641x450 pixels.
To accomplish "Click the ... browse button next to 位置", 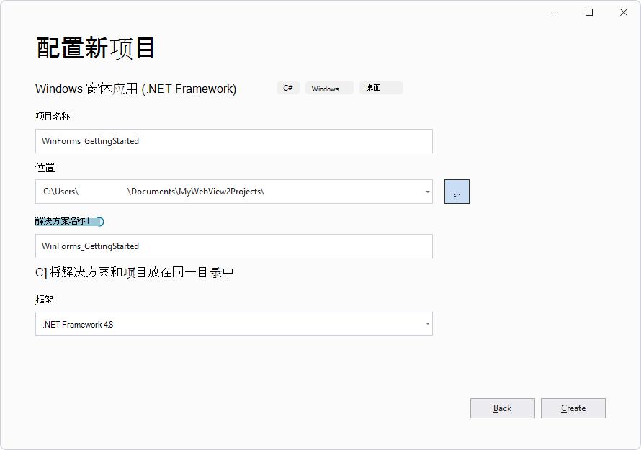I will tap(457, 191).
